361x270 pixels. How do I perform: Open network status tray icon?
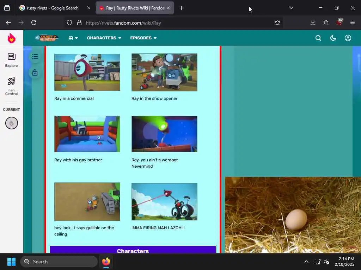point(318,262)
